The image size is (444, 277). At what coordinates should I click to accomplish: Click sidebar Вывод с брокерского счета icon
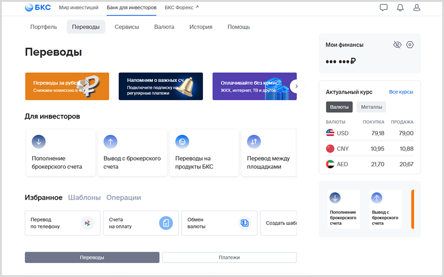tap(376, 198)
